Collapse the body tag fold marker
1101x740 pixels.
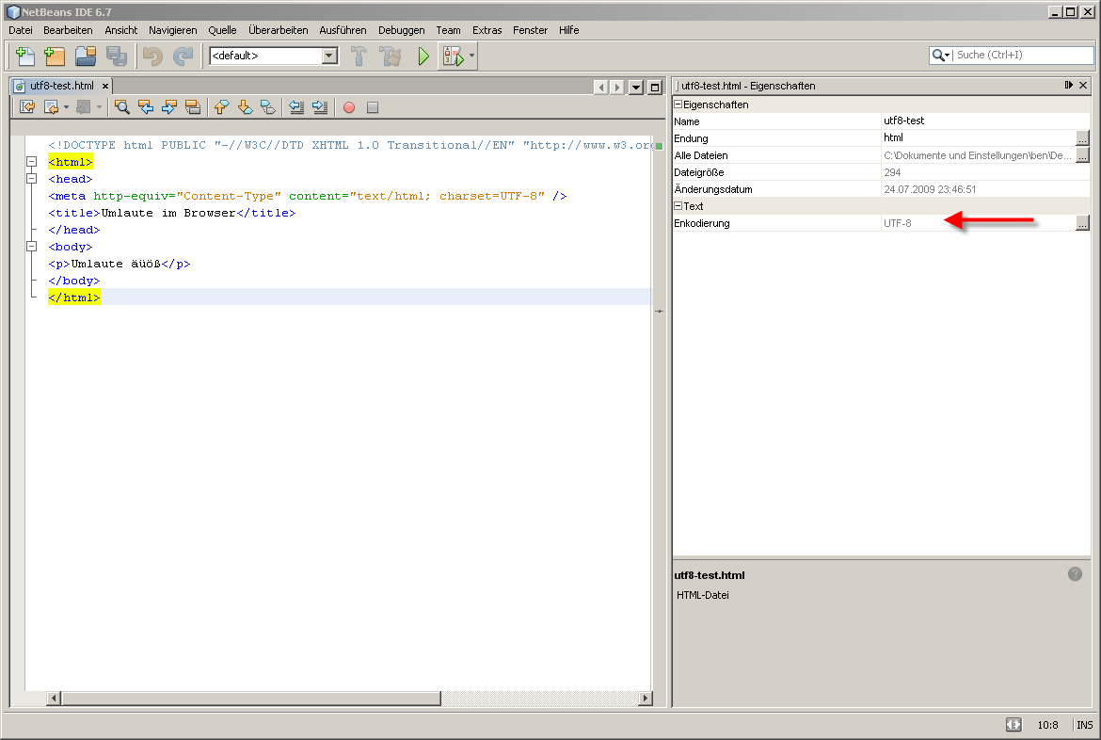pos(32,246)
